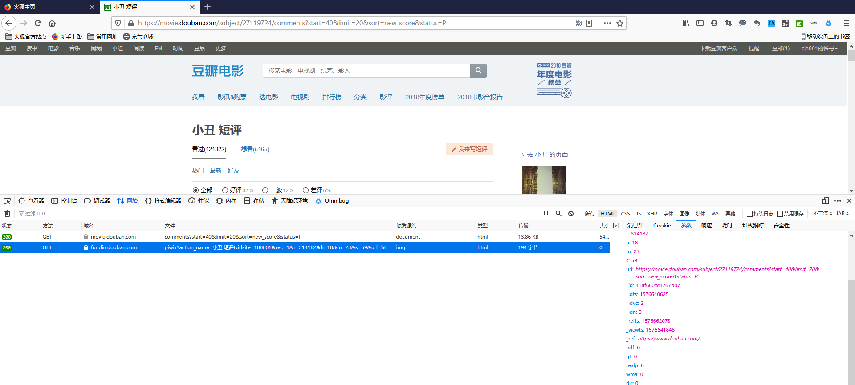The width and height of the screenshot is (855, 385).
Task: Open the 想看(5165) tab link
Action: coord(255,149)
